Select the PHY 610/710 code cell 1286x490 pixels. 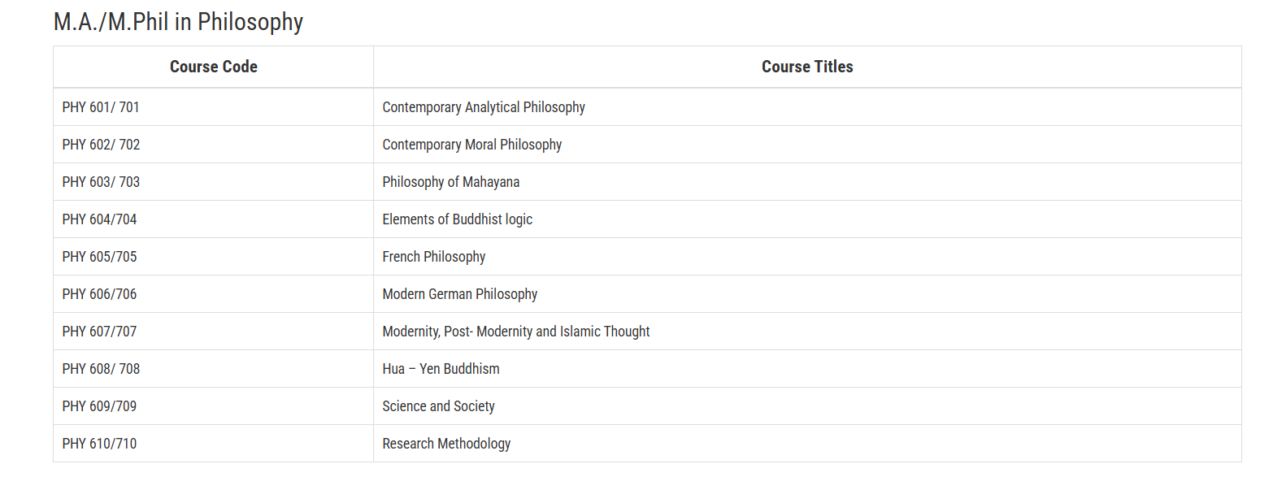pos(99,444)
